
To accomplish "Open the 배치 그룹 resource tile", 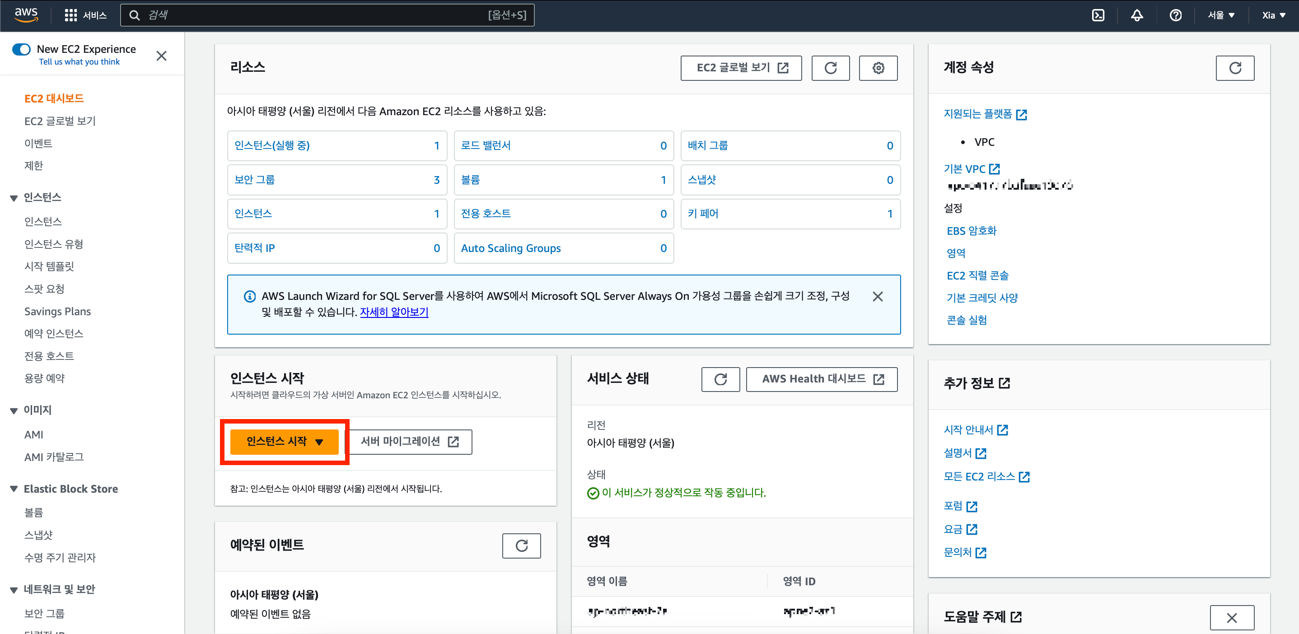I will (x=790, y=146).
